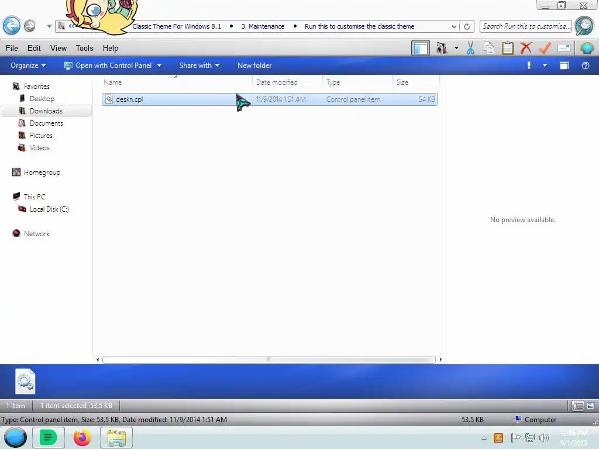
Task: Open Downloads in navigation pane
Action: [x=46, y=110]
